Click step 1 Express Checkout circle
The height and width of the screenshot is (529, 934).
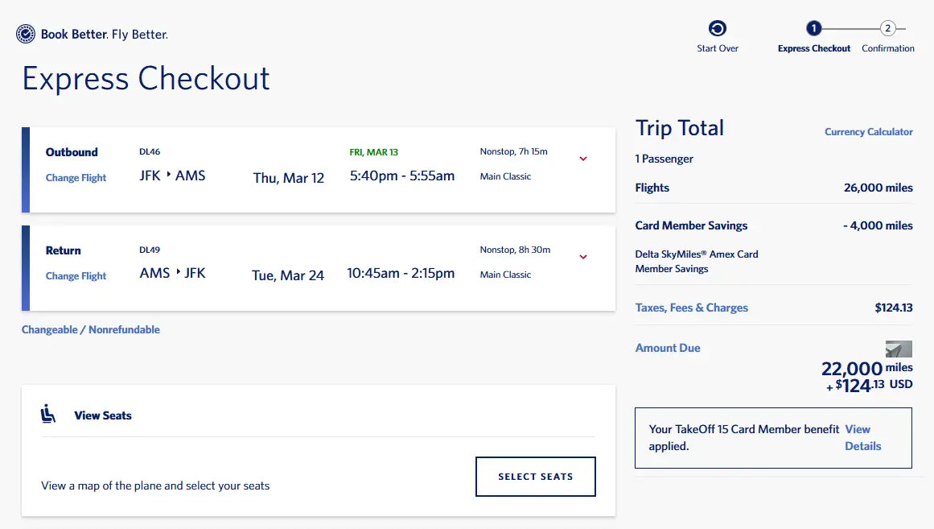click(814, 29)
